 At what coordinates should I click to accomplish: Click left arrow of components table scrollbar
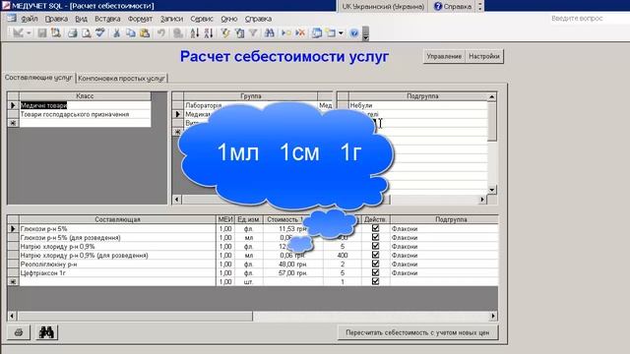pos(12,316)
